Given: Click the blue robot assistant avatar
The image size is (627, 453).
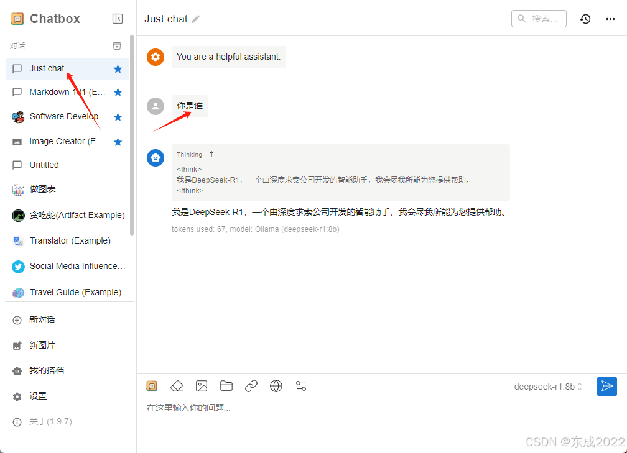Looking at the screenshot, I should [156, 158].
